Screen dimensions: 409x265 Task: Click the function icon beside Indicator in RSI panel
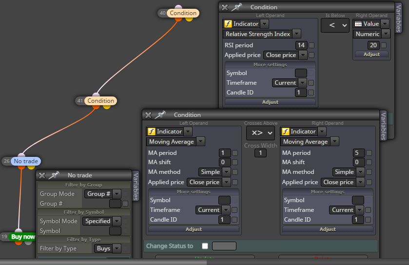[228, 24]
